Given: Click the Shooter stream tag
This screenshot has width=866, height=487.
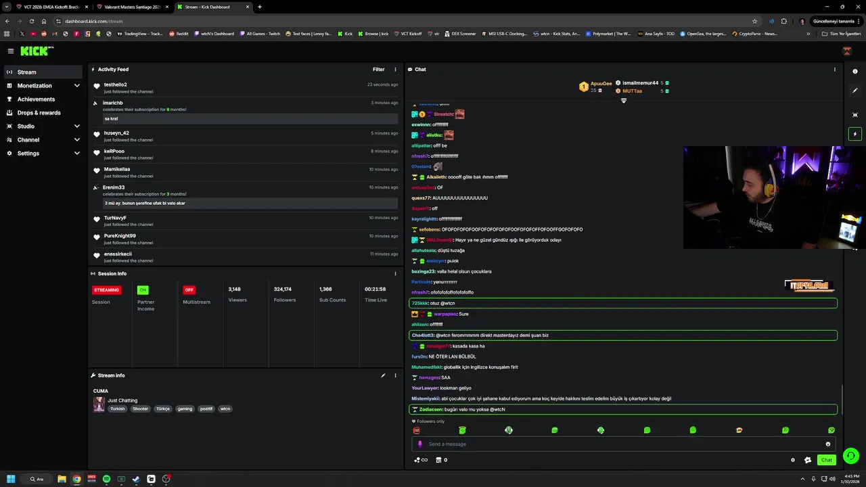Looking at the screenshot, I should 140,409.
